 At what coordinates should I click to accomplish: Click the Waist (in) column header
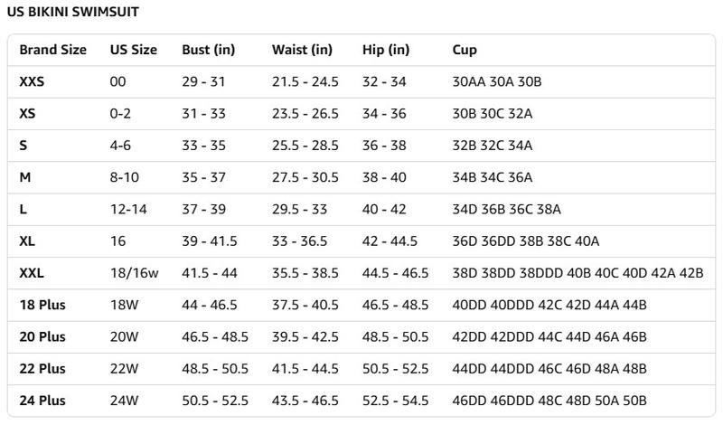tap(302, 50)
